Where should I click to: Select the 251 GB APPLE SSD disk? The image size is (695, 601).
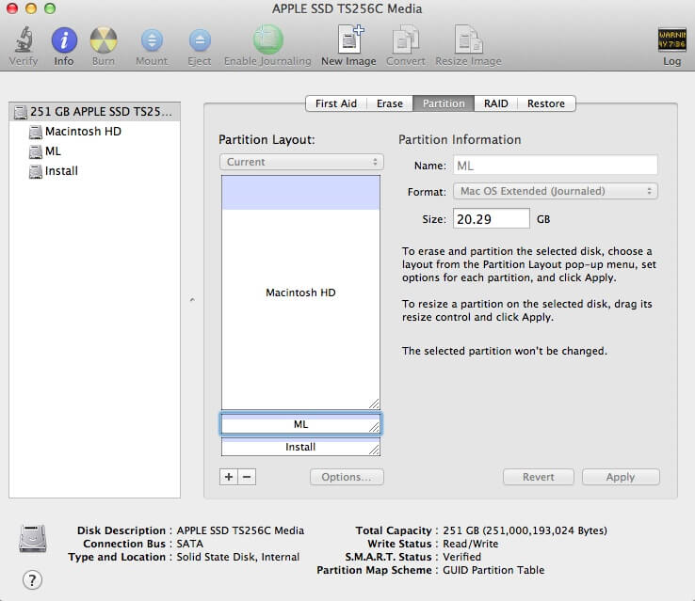(94, 112)
